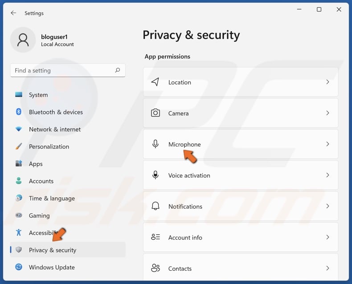352x284 pixels.
Task: Expand Voice activation chevron
Action: (327, 175)
